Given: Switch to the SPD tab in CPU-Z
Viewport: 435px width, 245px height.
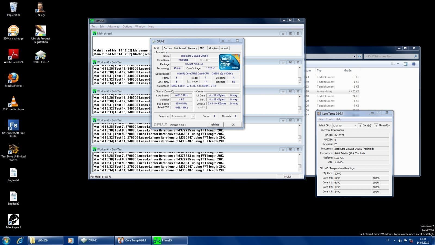Looking at the screenshot, I should pos(202,48).
